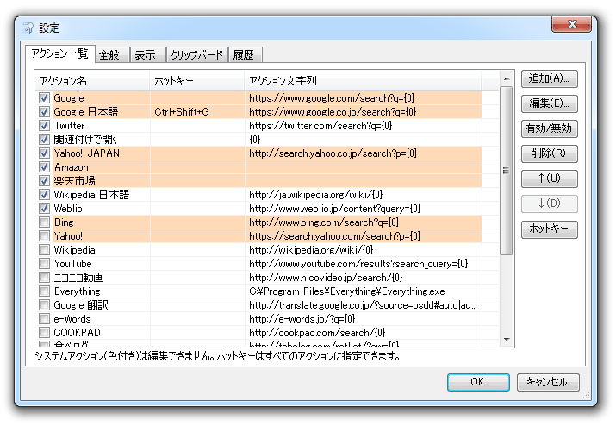Uncheck the Yahoo! JAPAN checkbox

(45, 153)
